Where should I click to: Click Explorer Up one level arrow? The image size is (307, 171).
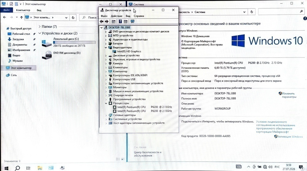click(x=21, y=17)
